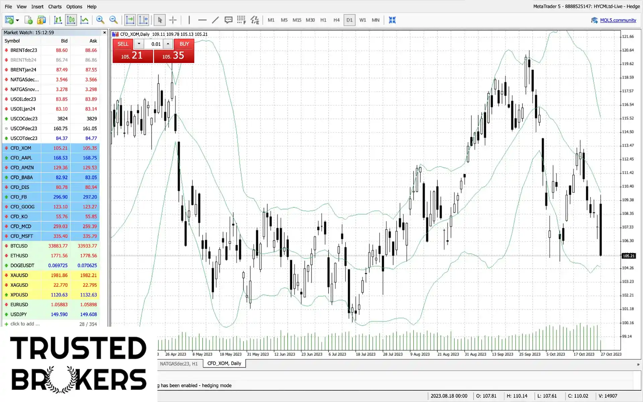Set timeframe to H1

[323, 20]
